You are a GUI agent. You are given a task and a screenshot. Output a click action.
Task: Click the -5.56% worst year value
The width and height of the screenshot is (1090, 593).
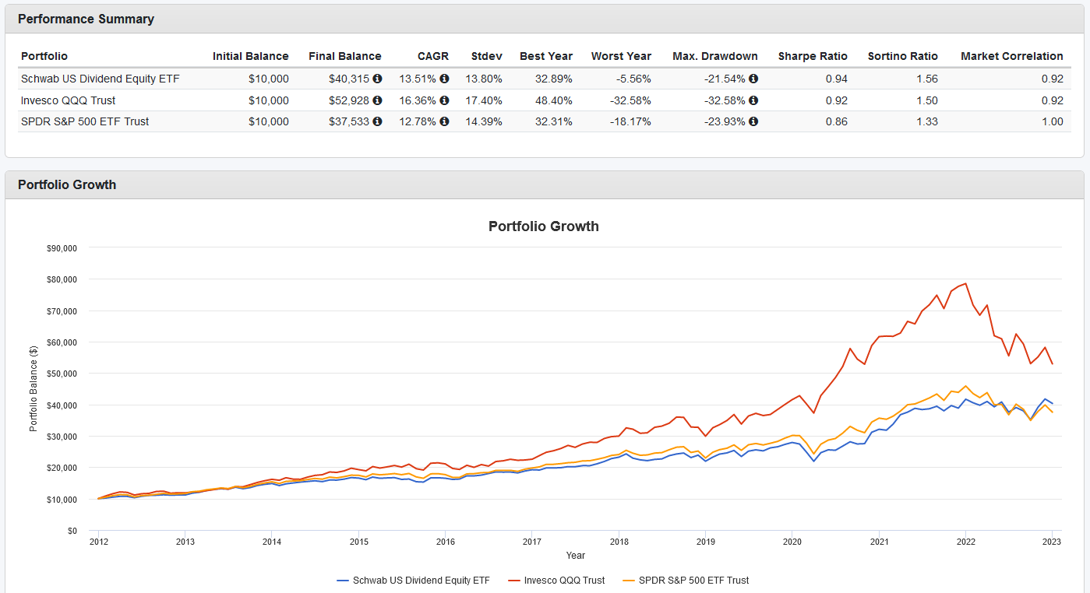633,79
